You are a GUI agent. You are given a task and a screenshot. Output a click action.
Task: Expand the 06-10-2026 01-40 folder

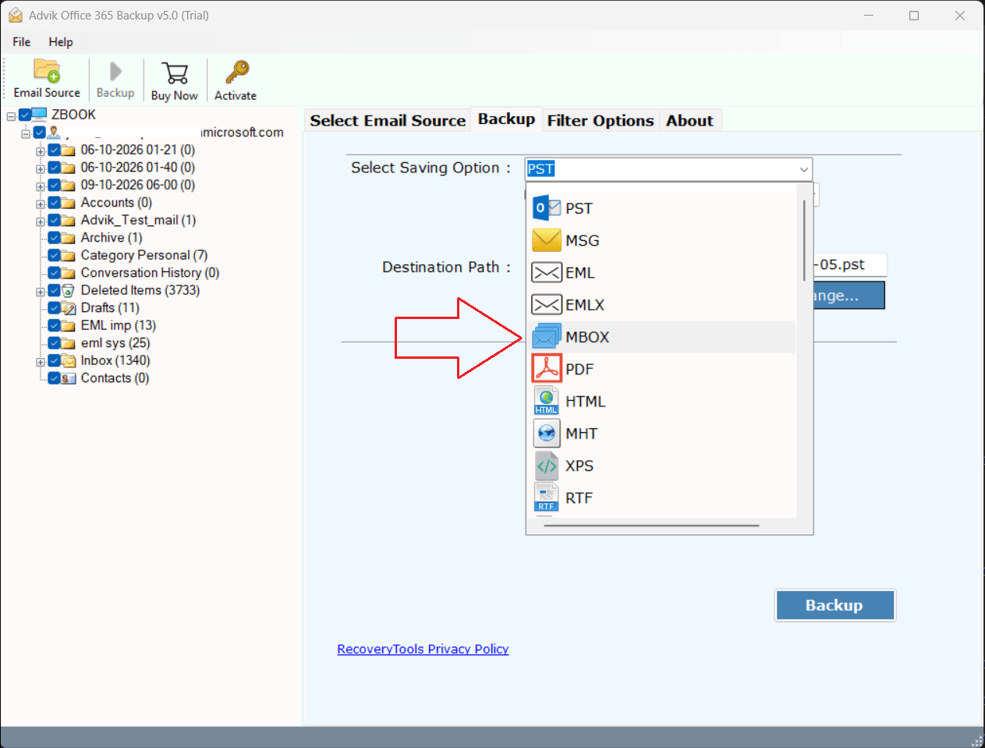(40, 168)
